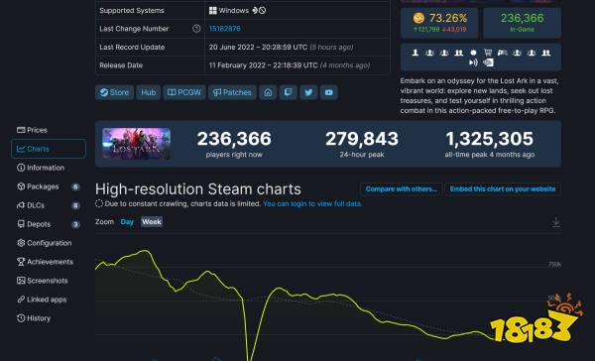Click the High-resolution Steam charts heading
Viewport: 595px width, 361px height.
tap(198, 189)
